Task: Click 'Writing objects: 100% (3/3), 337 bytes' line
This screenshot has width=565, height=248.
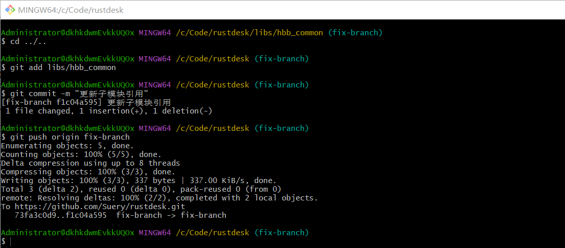Action: click(x=139, y=181)
